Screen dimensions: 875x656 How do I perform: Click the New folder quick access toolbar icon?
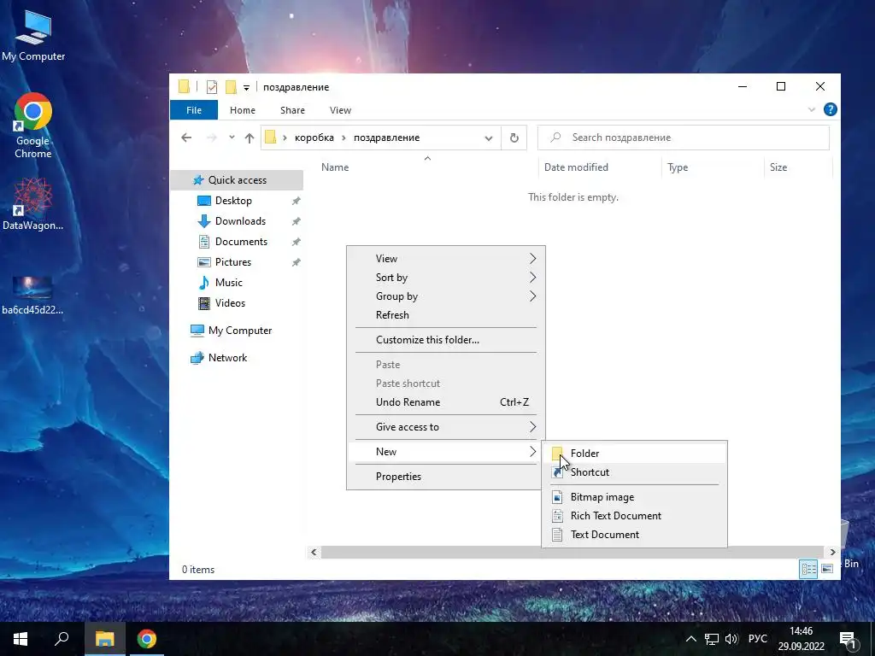[231, 87]
